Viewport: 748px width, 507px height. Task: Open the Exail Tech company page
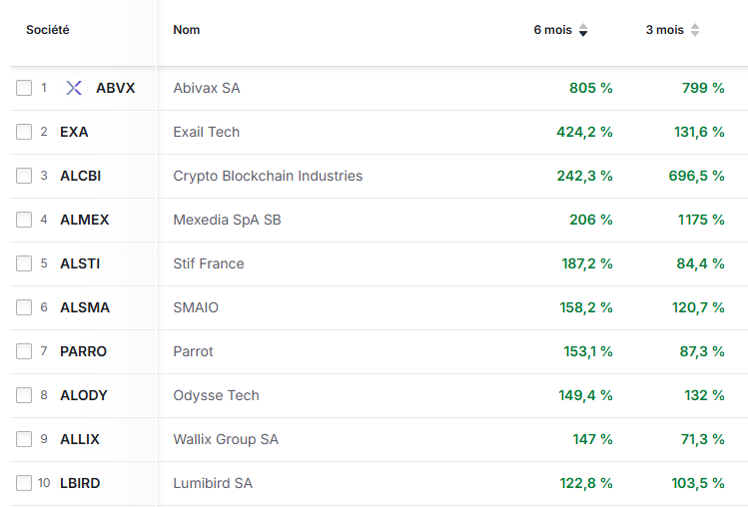coord(207,132)
